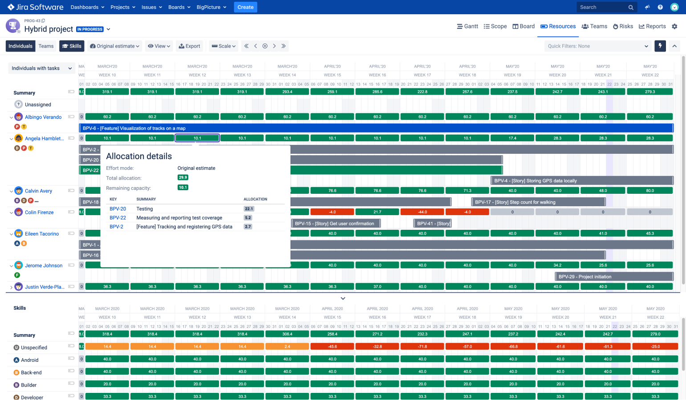
Task: Jump to the earliest date with the double-left arrow
Action: click(246, 46)
